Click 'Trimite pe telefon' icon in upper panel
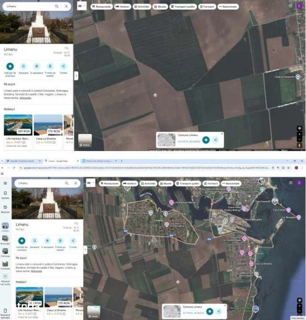 pos(50,66)
